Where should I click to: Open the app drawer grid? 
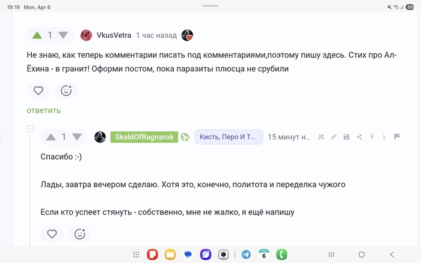136,255
